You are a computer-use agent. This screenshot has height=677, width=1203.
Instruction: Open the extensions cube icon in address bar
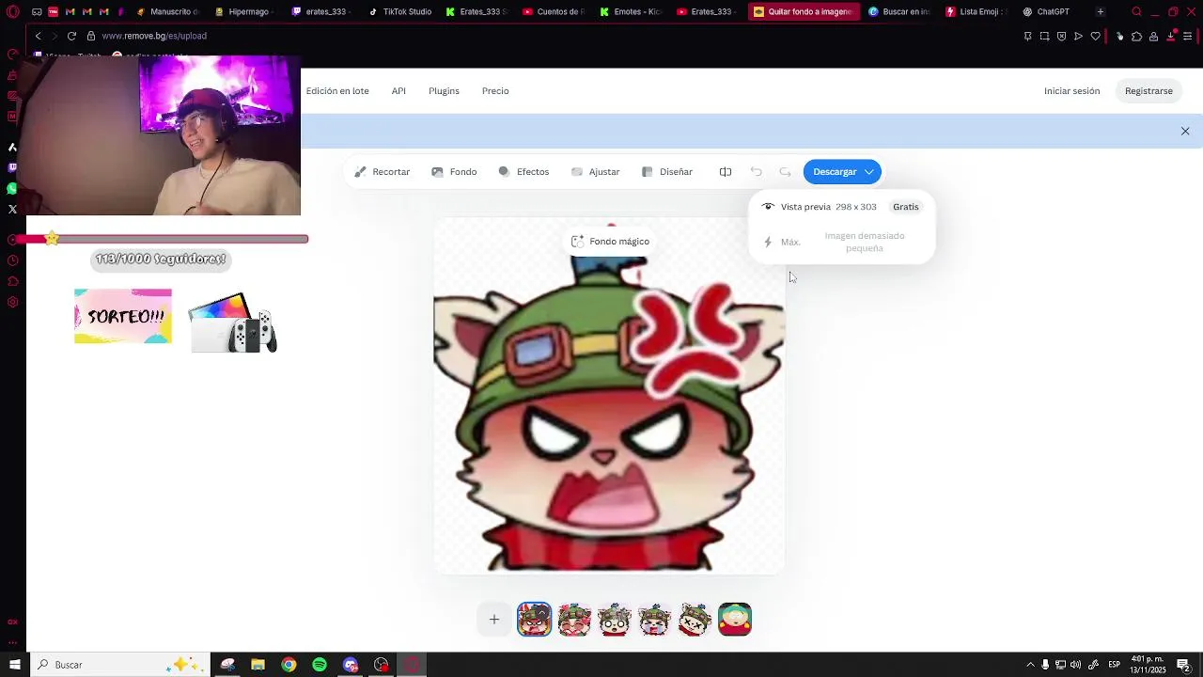[1136, 36]
